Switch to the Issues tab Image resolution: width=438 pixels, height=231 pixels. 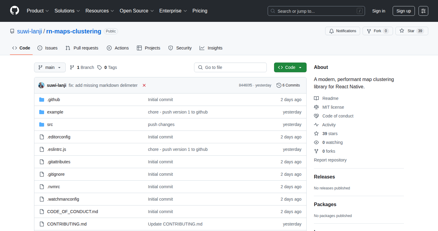click(47, 48)
